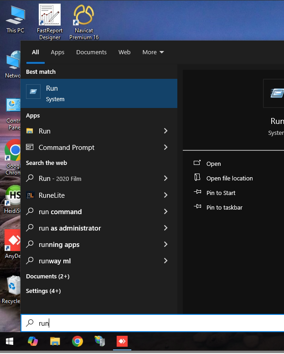This screenshot has height=354, width=284.
Task: Open the Run best match result
Action: [x=98, y=93]
